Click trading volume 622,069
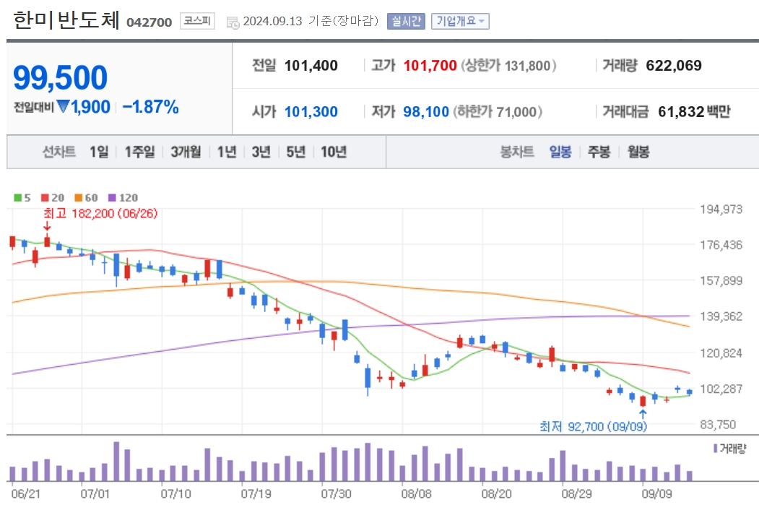This screenshot has height=510, width=759. (x=673, y=66)
